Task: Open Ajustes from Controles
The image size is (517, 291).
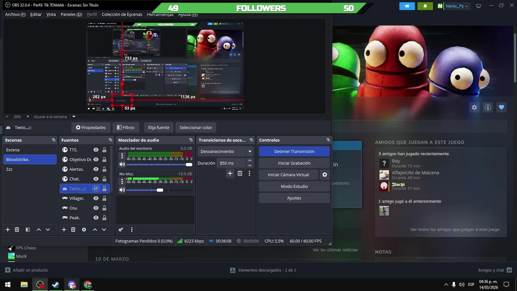Action: pos(294,198)
